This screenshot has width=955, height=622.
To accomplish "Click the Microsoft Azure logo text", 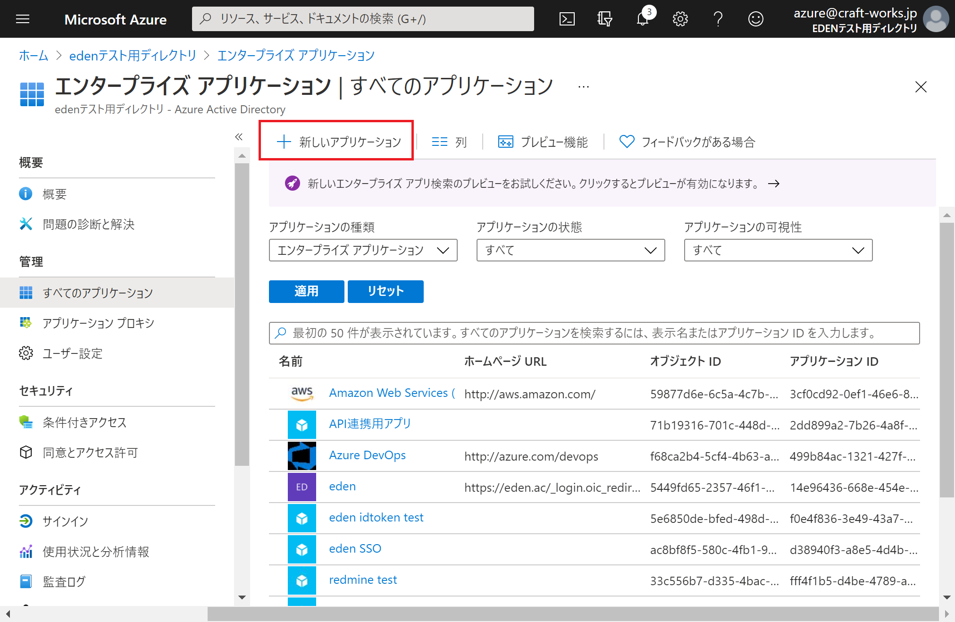I will tap(116, 19).
